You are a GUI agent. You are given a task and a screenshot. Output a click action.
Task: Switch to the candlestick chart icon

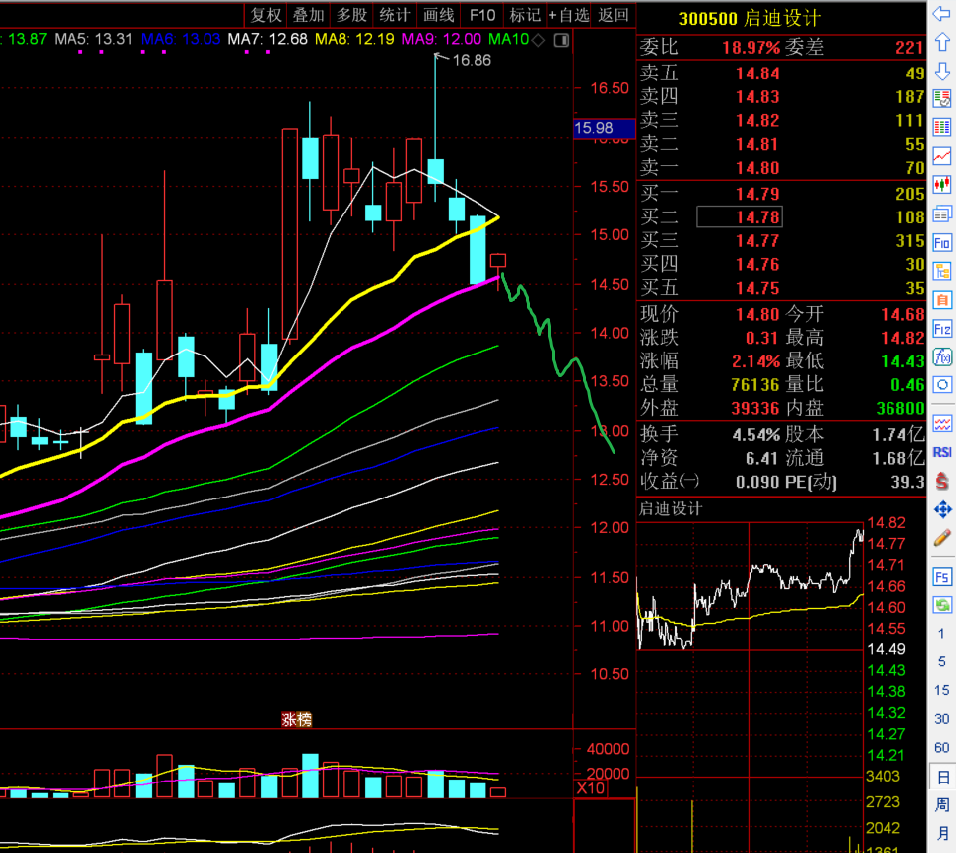pyautogui.click(x=942, y=184)
